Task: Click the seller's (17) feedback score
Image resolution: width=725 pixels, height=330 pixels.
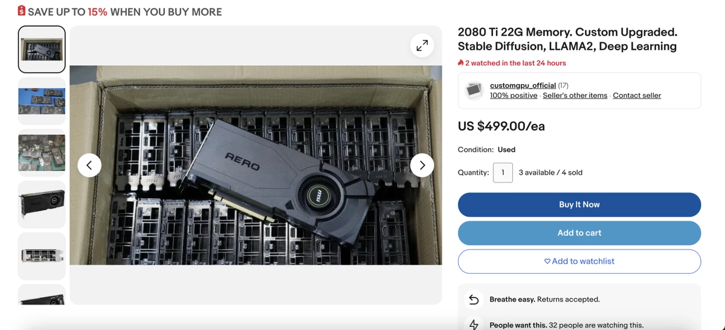Action: point(563,85)
